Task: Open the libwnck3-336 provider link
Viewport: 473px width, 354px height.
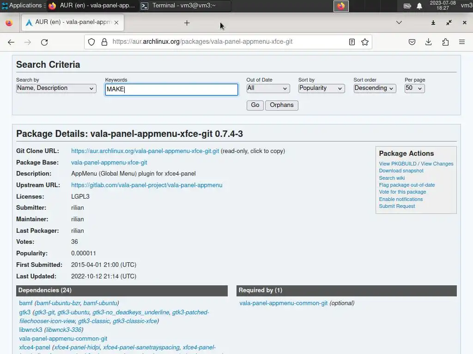Action: [64, 330]
